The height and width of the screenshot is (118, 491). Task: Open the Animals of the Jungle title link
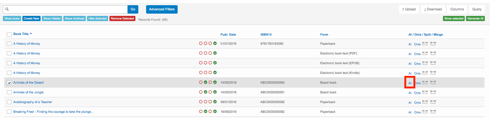(x=29, y=92)
